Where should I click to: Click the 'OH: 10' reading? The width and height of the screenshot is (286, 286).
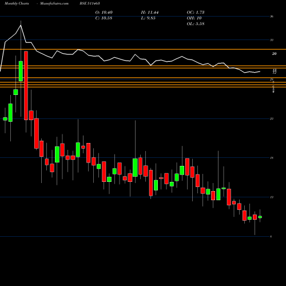click(x=194, y=18)
